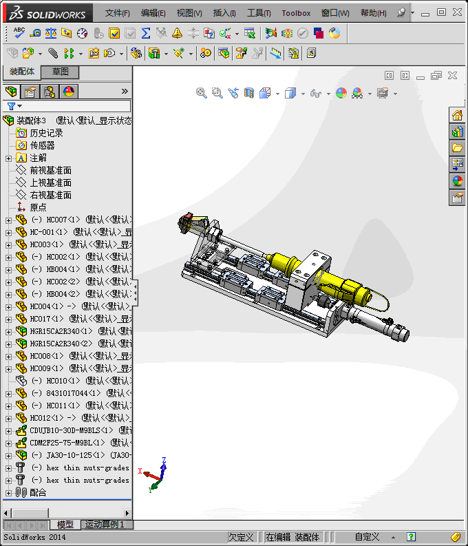This screenshot has height=546, width=468.
Task: Click the yellow tag icon in status bar
Action: pyautogui.click(x=456, y=536)
